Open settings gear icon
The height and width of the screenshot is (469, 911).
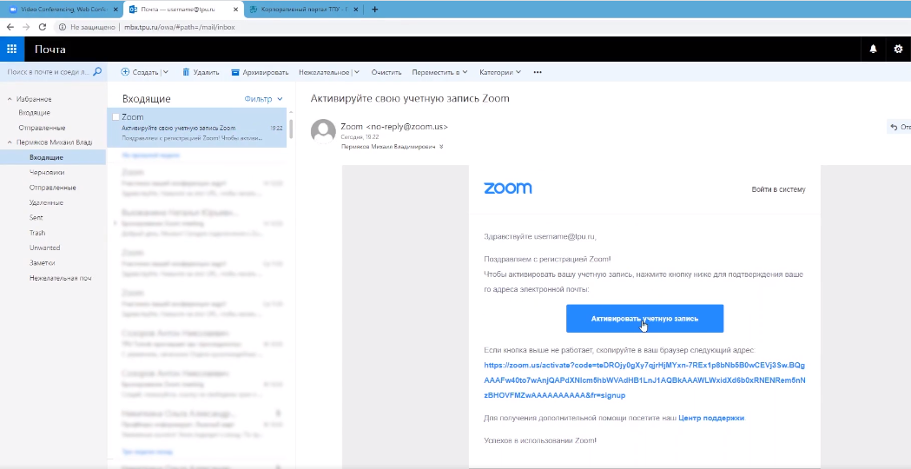[898, 50]
